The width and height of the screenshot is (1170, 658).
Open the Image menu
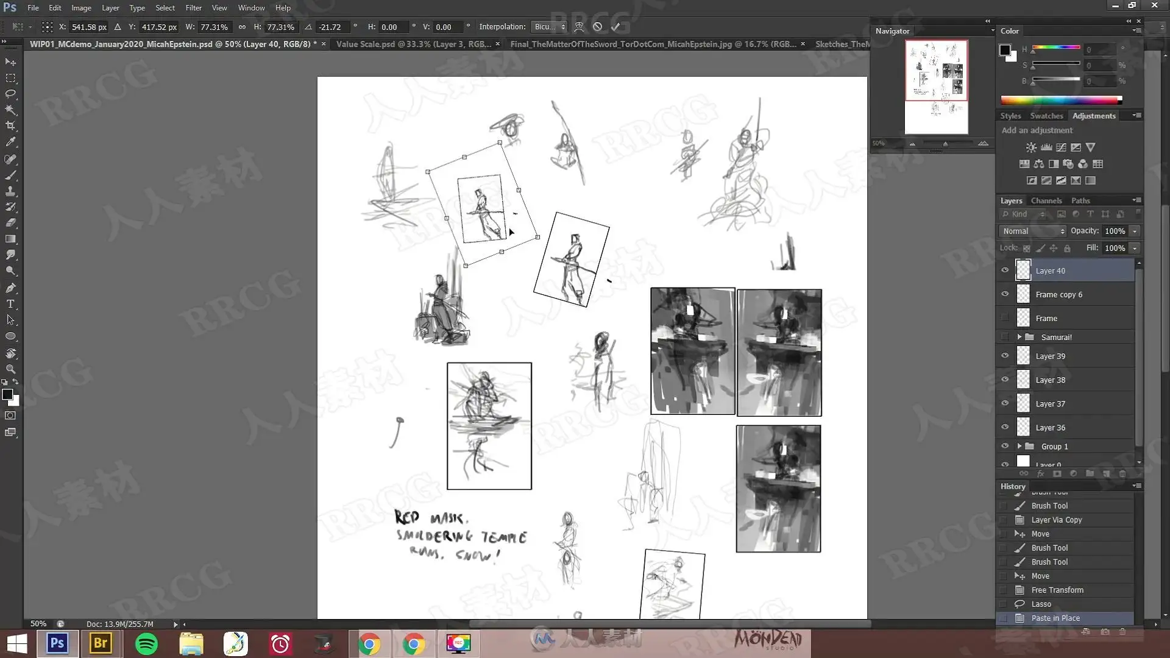tap(81, 8)
